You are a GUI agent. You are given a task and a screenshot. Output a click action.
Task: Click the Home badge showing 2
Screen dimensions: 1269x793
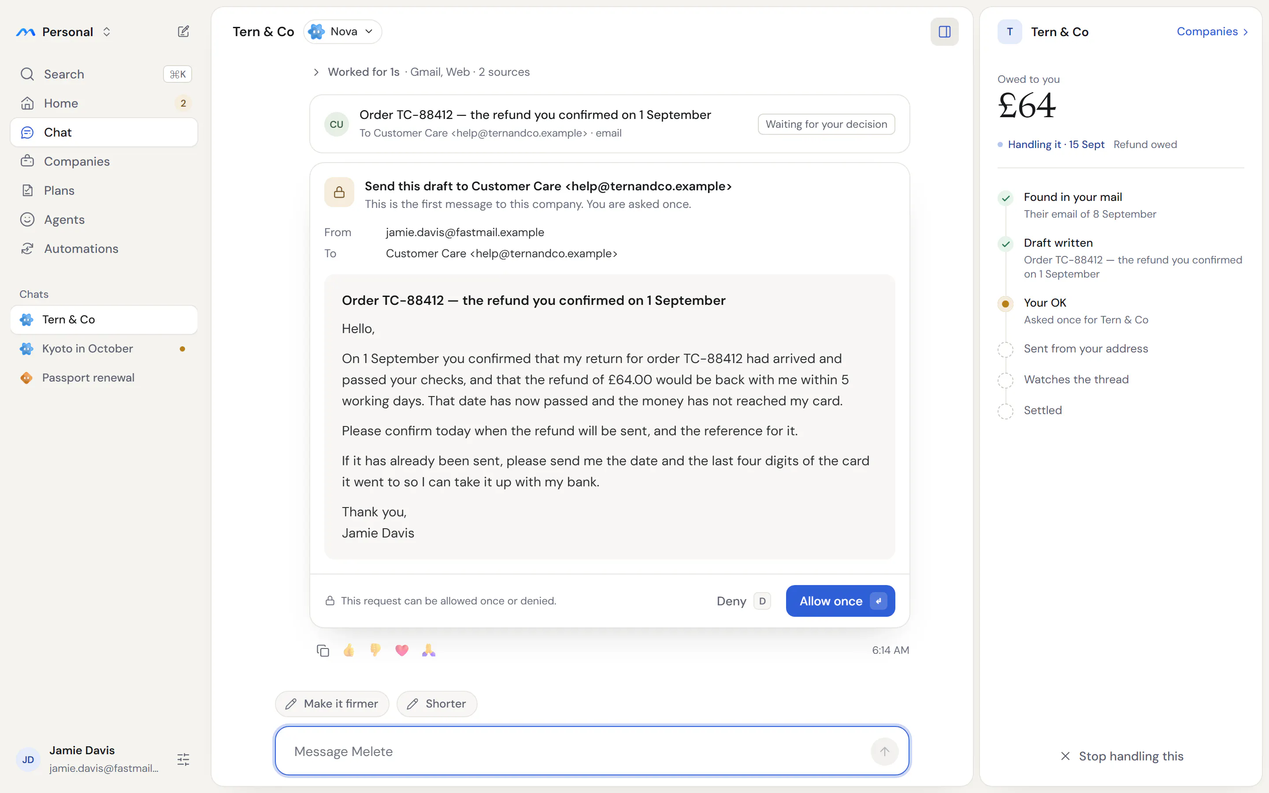[x=183, y=104]
